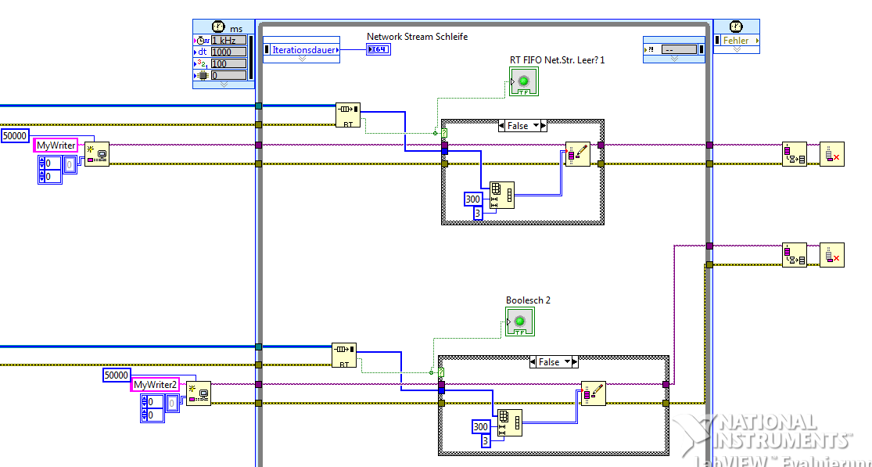Expand the timed loop input node chevron
872x467 pixels.
224,84
